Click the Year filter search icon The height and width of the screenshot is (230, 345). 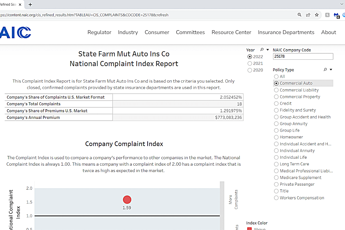point(262,50)
